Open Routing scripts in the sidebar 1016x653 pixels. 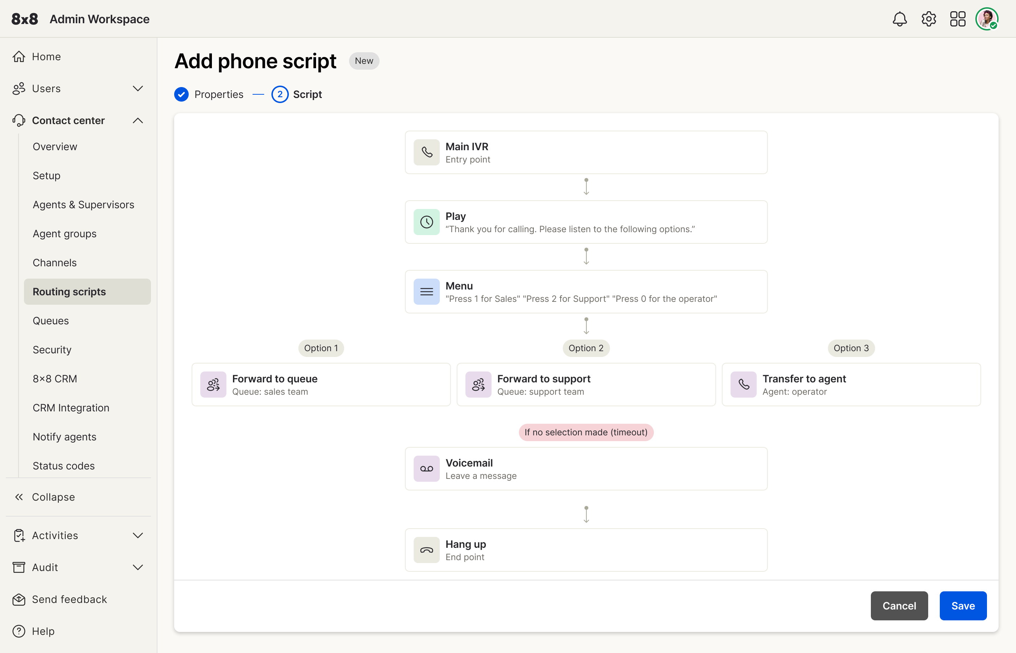(87, 292)
